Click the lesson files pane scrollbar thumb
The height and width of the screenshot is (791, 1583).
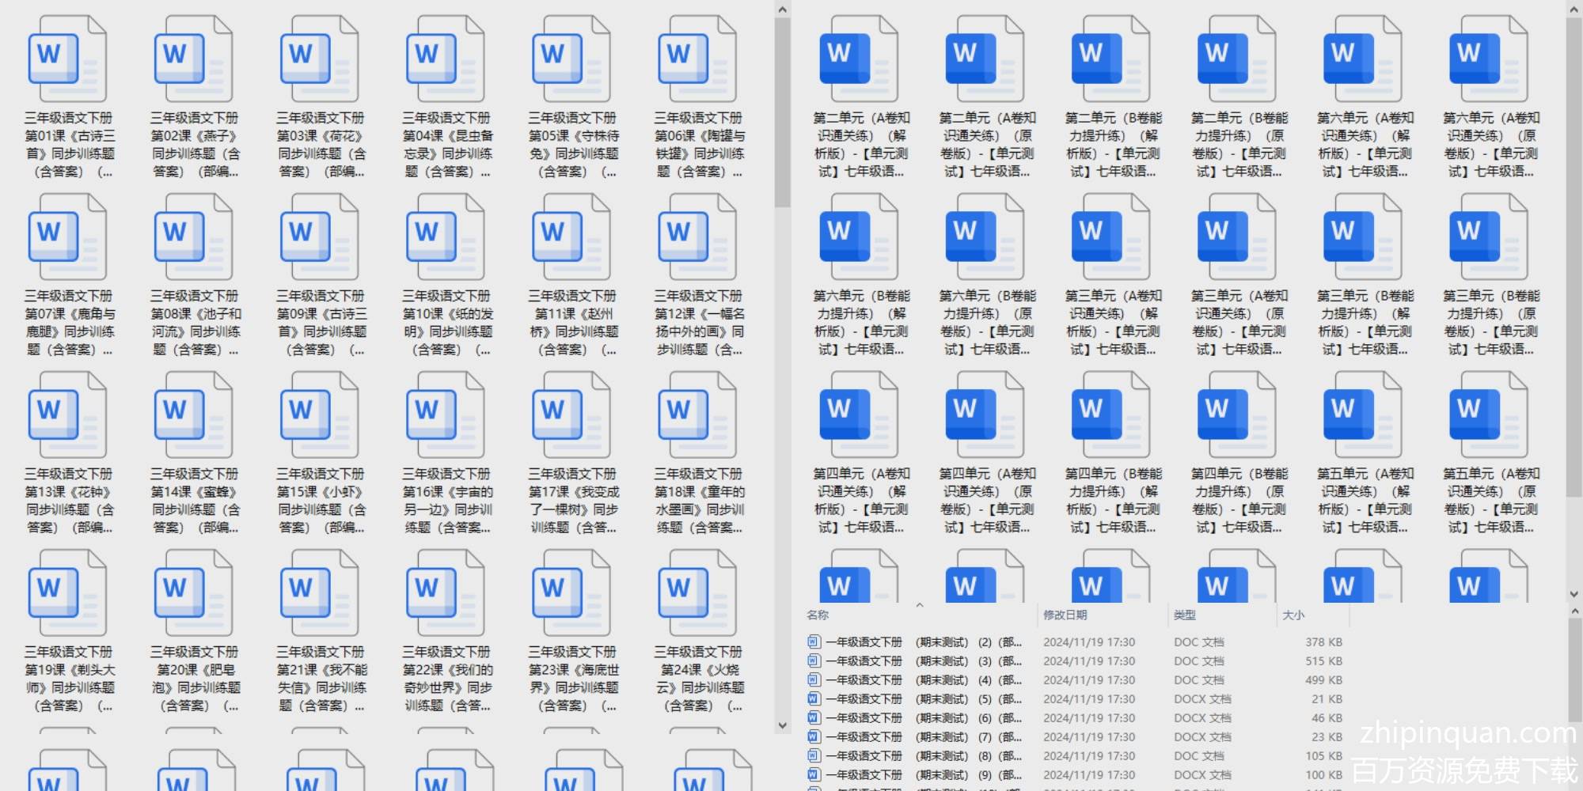coord(782,112)
